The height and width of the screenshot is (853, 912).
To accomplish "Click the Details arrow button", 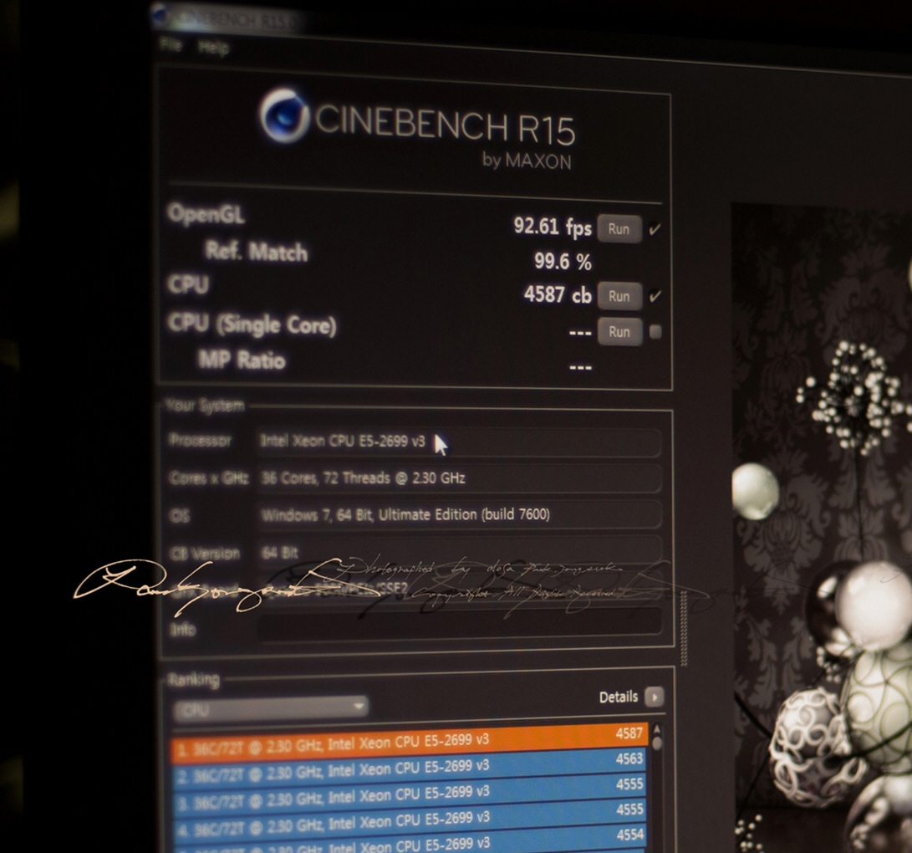I will pyautogui.click(x=655, y=697).
